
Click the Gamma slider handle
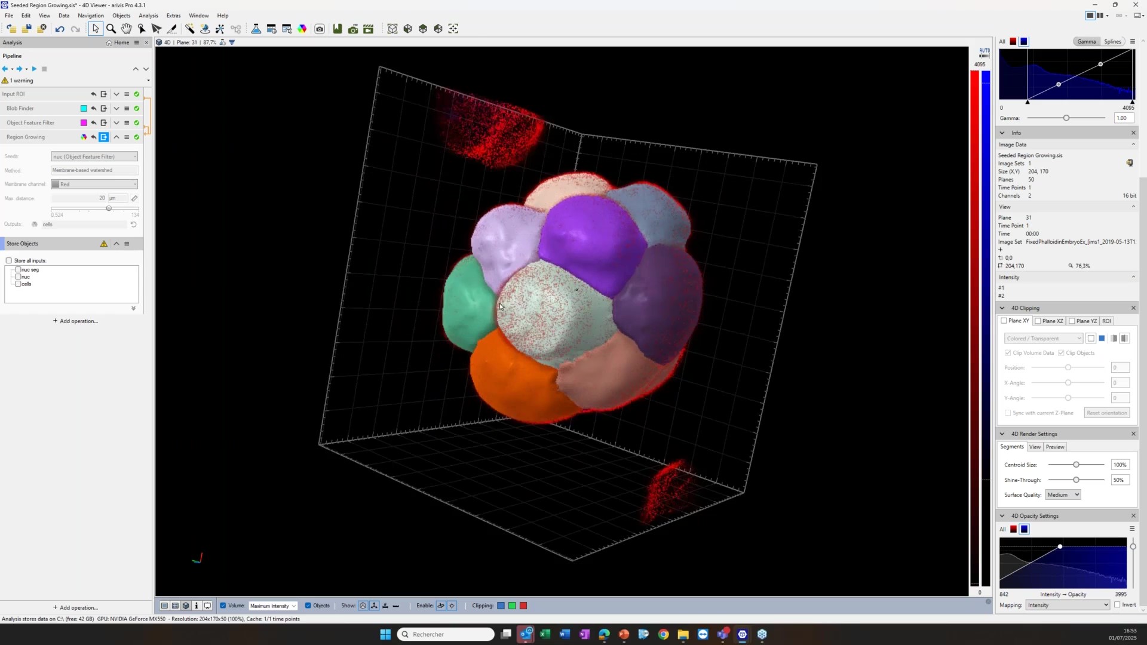pos(1066,118)
